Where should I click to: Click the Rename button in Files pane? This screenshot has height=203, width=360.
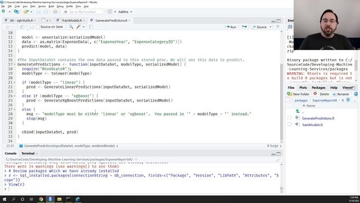point(341,94)
